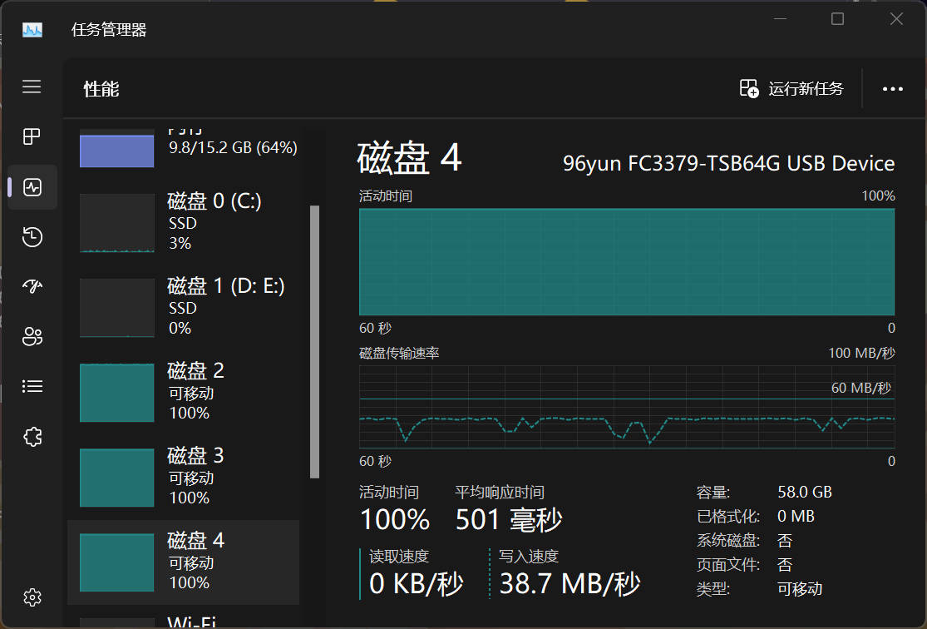Choose the 磁盘 3 removable disk
The height and width of the screenshot is (629, 927).
[x=183, y=477]
